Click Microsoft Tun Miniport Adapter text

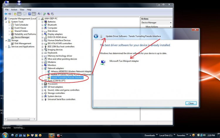[124, 61]
